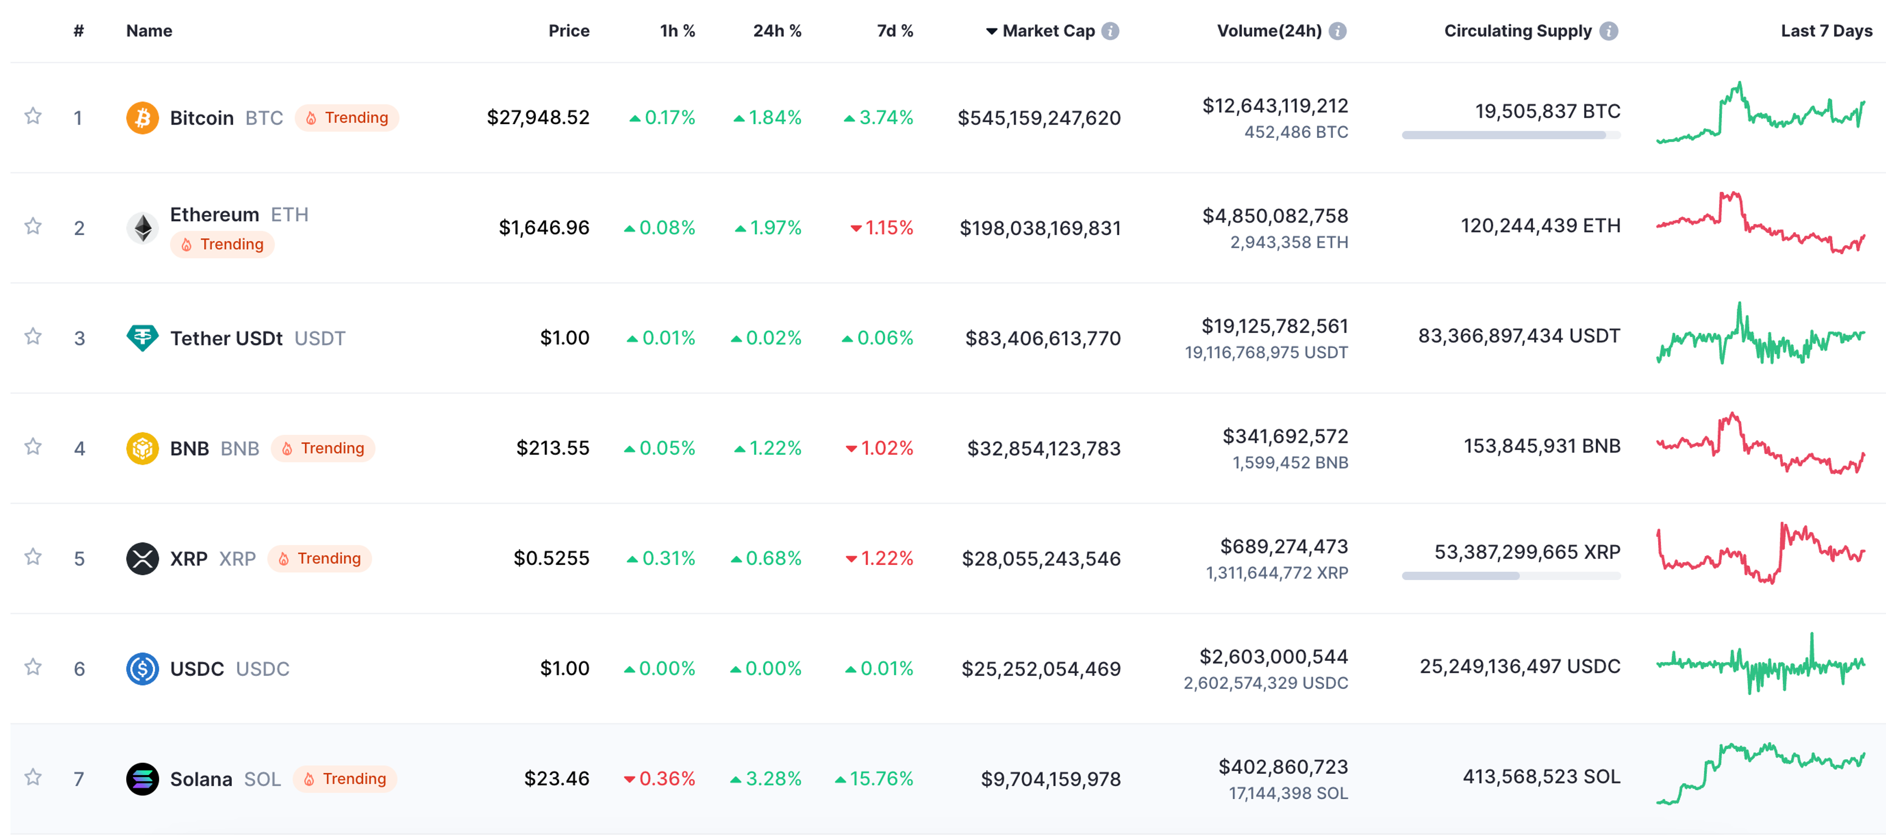Click Ethereum volume $4,850,082,758
The image size is (1886, 835).
pyautogui.click(x=1275, y=216)
